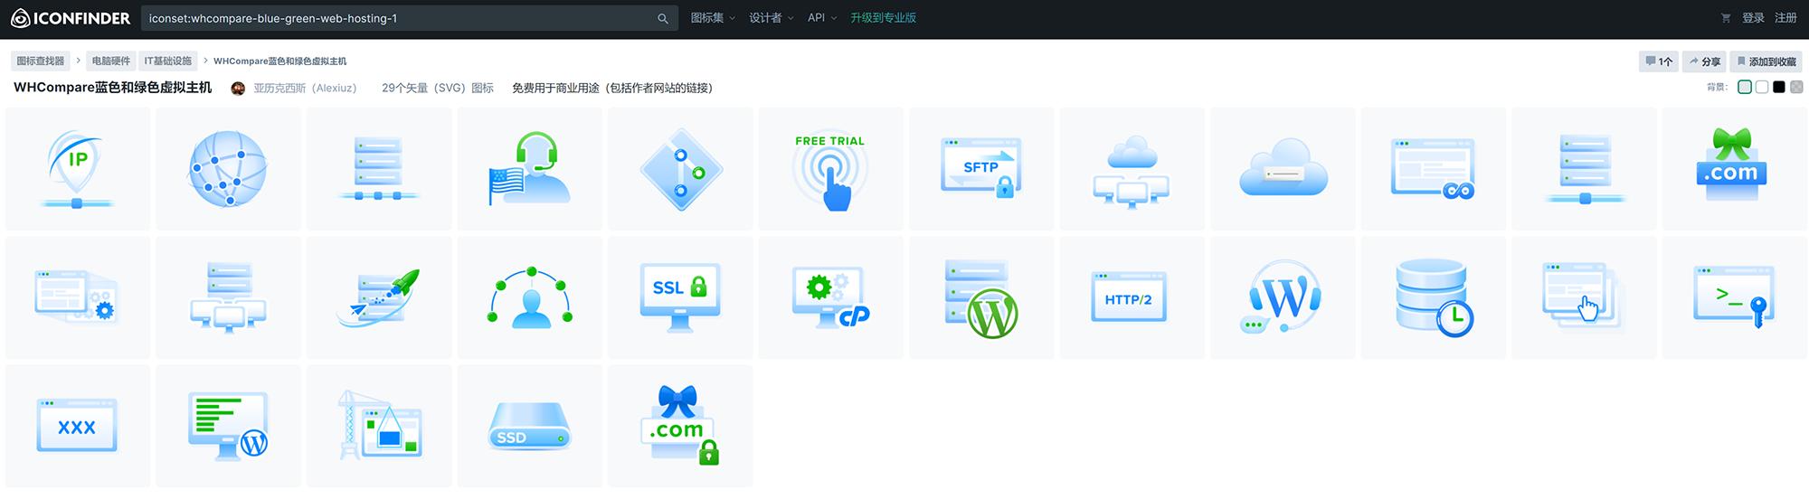The image size is (1809, 499).
Task: Select the HTTP/2 browser icon
Action: click(x=1132, y=297)
